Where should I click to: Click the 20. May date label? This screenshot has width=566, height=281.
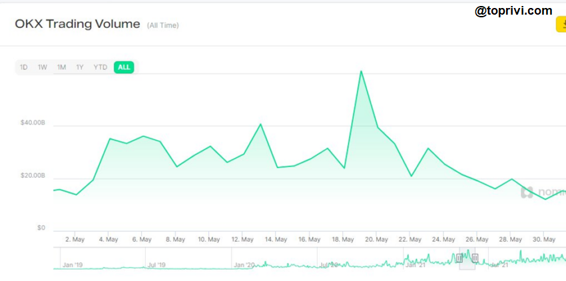pos(376,240)
